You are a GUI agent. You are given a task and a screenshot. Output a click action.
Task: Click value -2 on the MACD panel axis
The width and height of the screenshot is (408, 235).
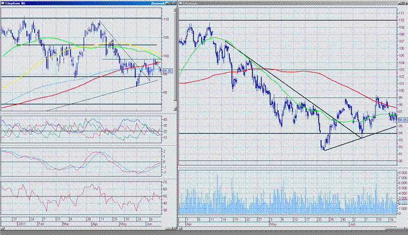point(164,172)
